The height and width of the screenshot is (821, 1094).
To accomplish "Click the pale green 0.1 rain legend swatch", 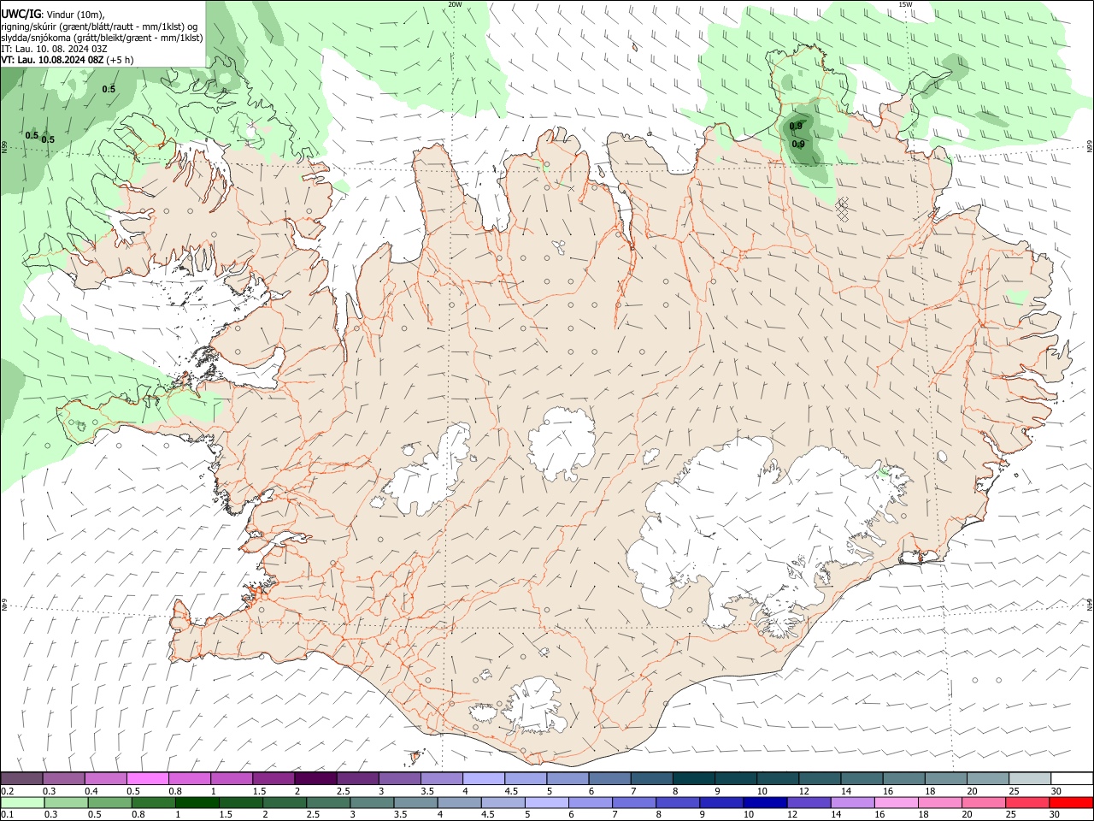I will point(22,802).
